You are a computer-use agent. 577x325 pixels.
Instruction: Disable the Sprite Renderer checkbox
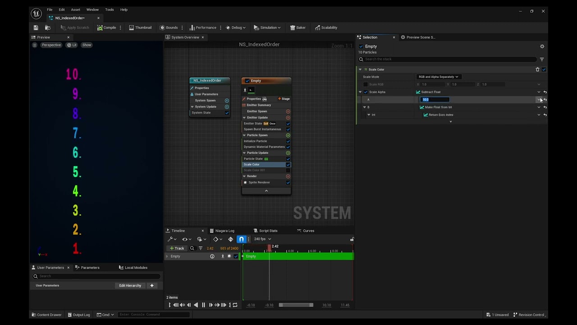288,183
